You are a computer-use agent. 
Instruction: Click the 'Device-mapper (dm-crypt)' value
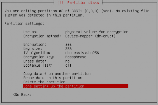(90, 36)
